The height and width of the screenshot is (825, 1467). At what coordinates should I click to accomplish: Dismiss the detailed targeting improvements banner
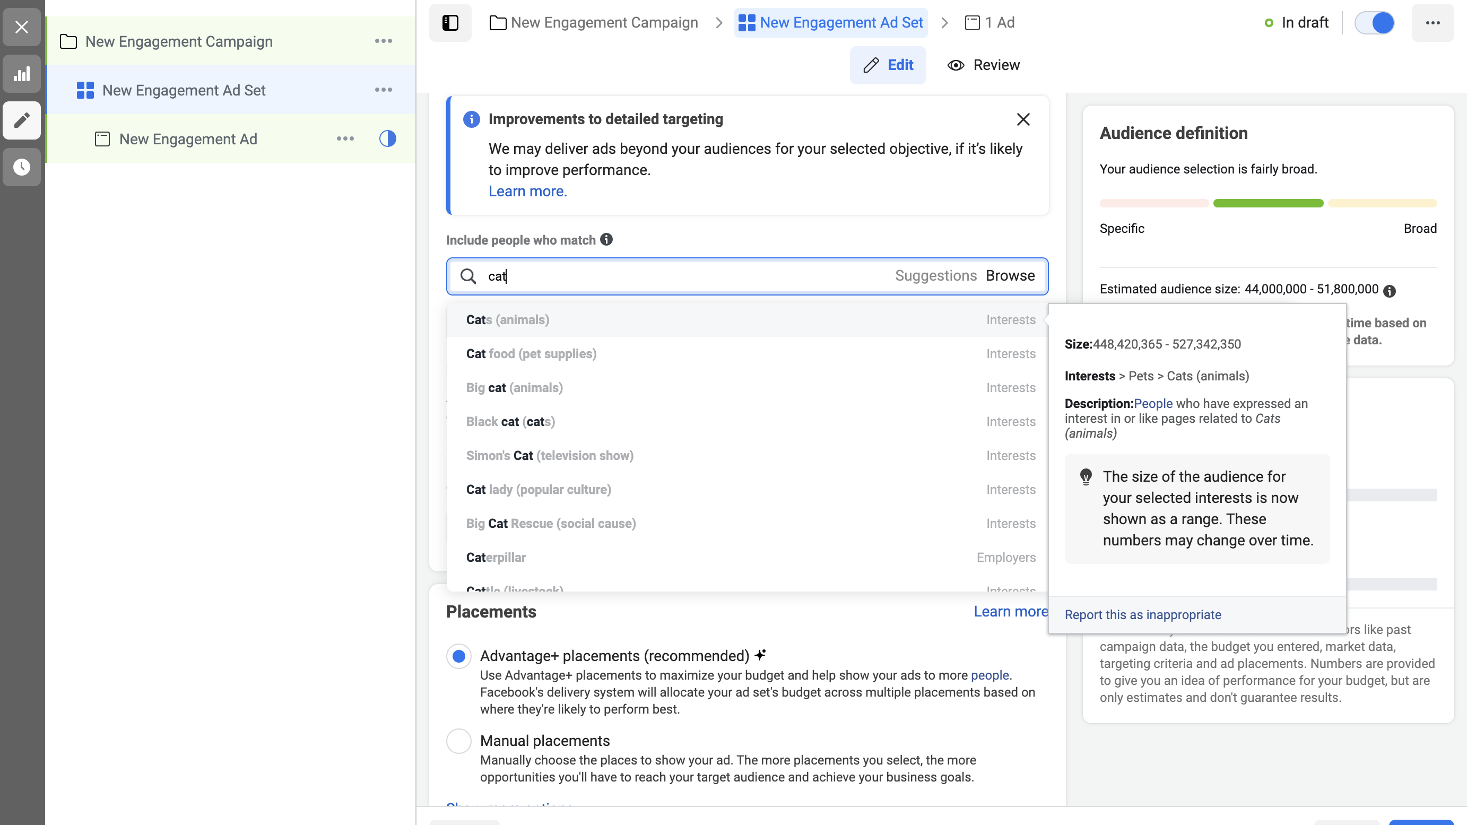tap(1025, 120)
